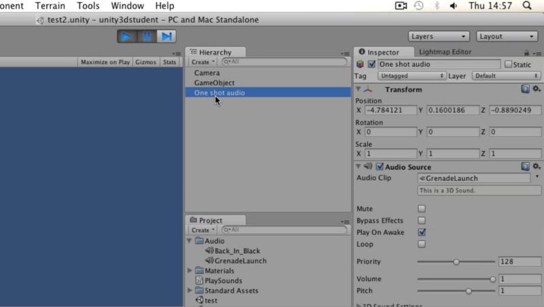This screenshot has height=307, width=544.
Task: Switch to the Inspector tab
Action: click(384, 52)
